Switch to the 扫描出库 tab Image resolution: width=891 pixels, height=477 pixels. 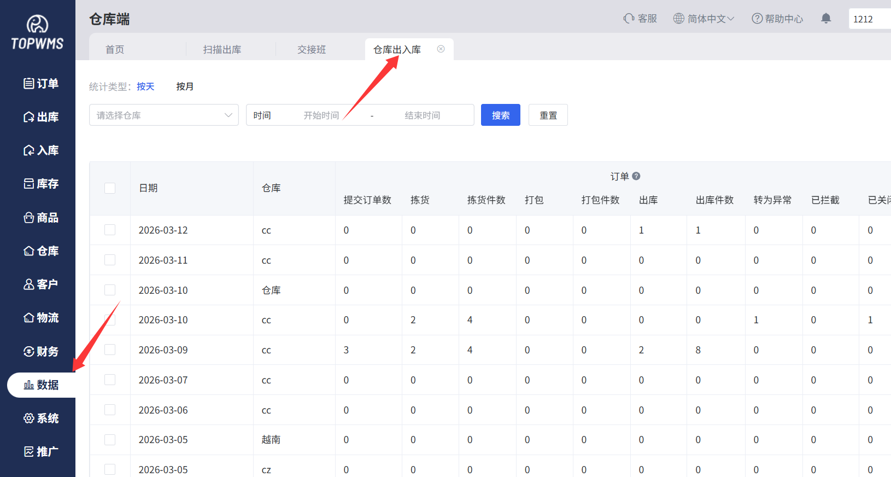[x=222, y=50]
